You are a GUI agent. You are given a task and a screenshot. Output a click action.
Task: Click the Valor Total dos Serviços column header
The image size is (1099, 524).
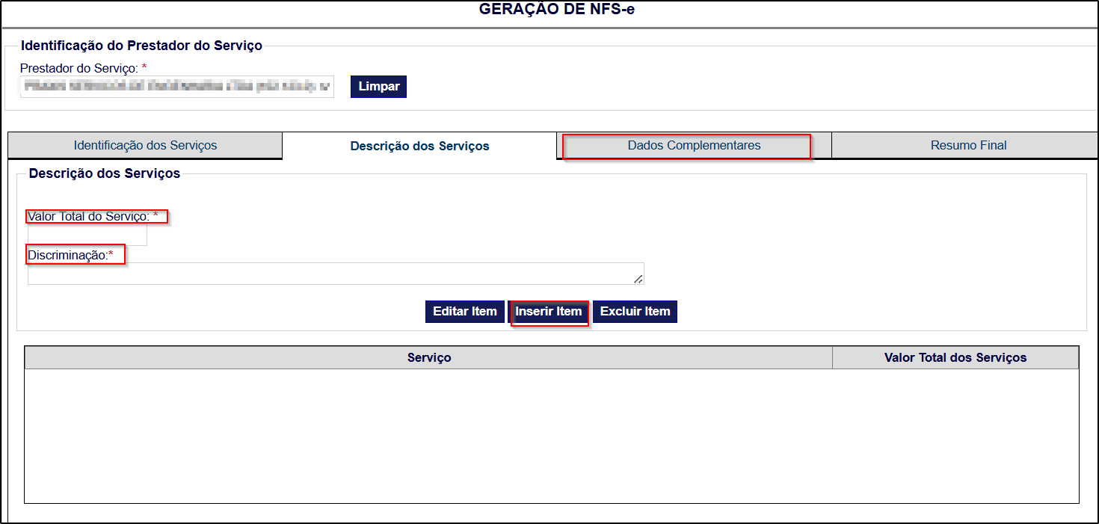coord(955,357)
